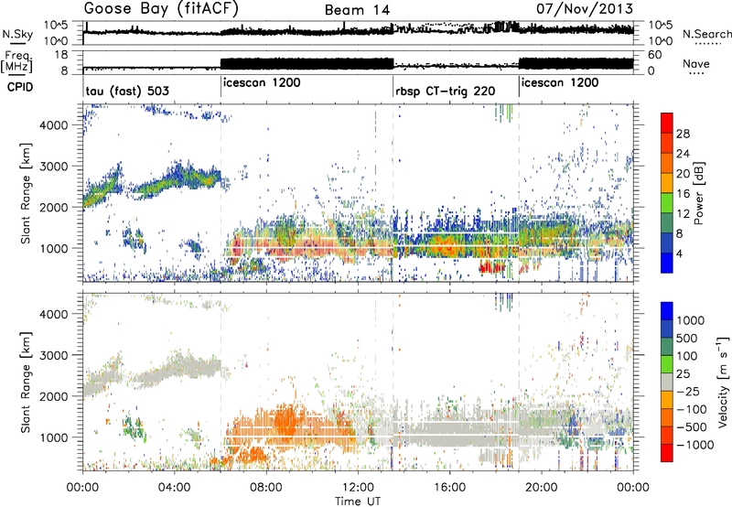This screenshot has height=507, width=732.
Task: Click the '-500' tick on velocity colorbar
Action: pyautogui.click(x=692, y=426)
